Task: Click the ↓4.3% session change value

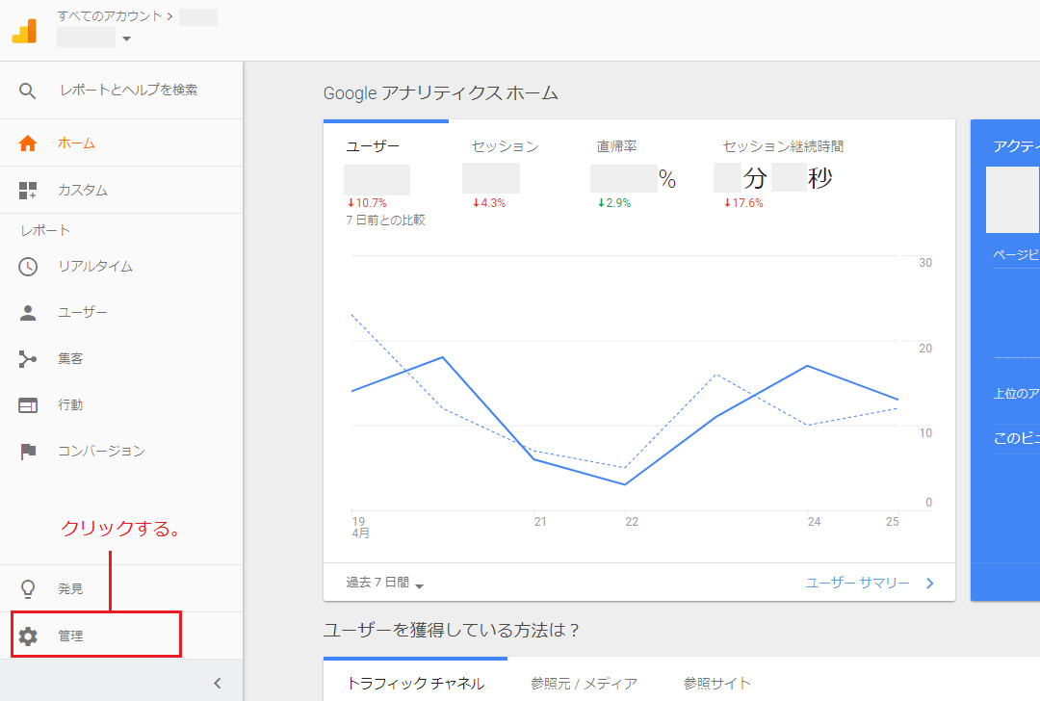Action: tap(489, 203)
